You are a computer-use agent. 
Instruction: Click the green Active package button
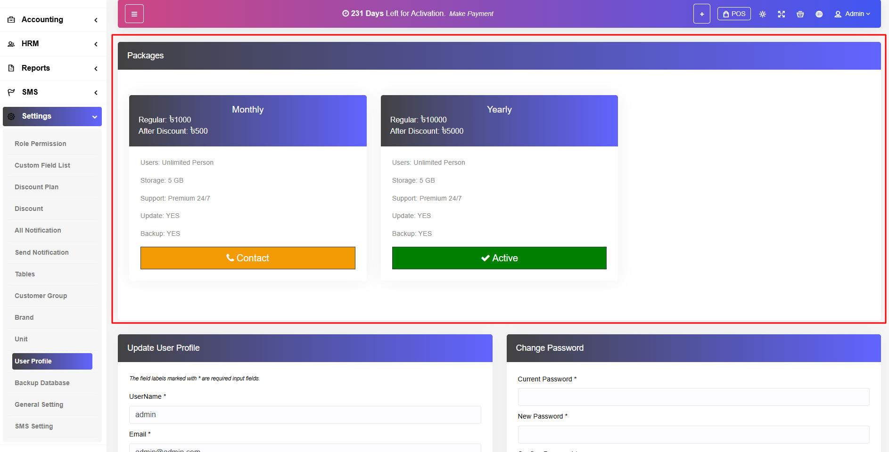tap(499, 258)
